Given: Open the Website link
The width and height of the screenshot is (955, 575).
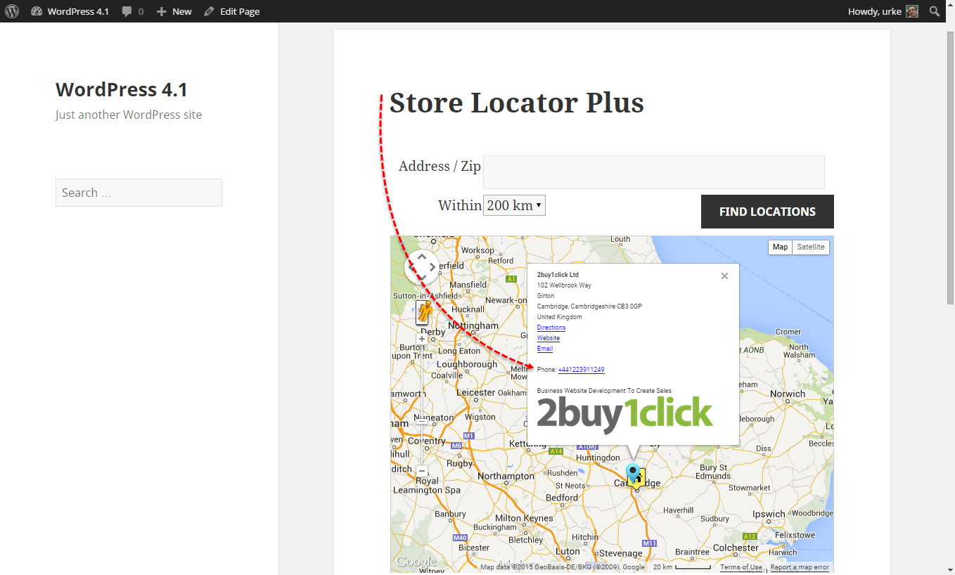Looking at the screenshot, I should [549, 338].
